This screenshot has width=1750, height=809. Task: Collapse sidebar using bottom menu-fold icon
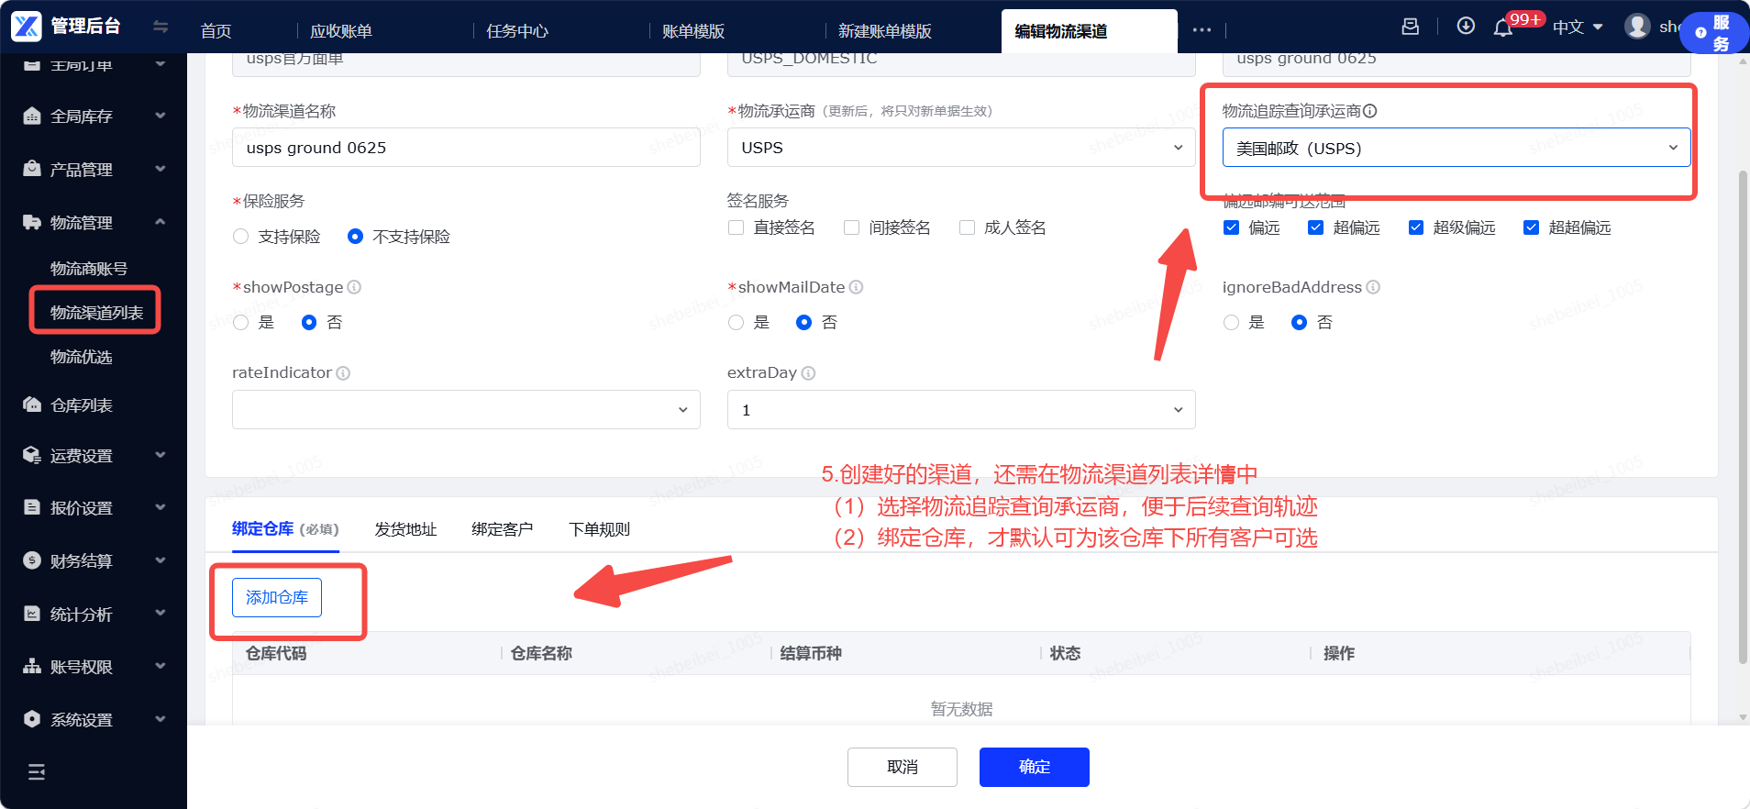37,772
